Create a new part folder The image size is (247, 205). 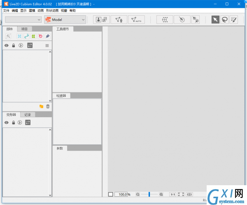42,106
